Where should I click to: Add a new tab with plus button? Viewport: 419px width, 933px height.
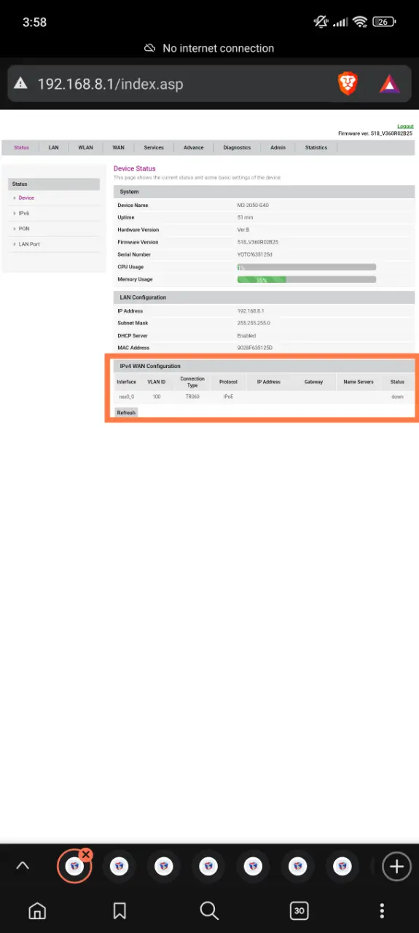click(x=396, y=866)
